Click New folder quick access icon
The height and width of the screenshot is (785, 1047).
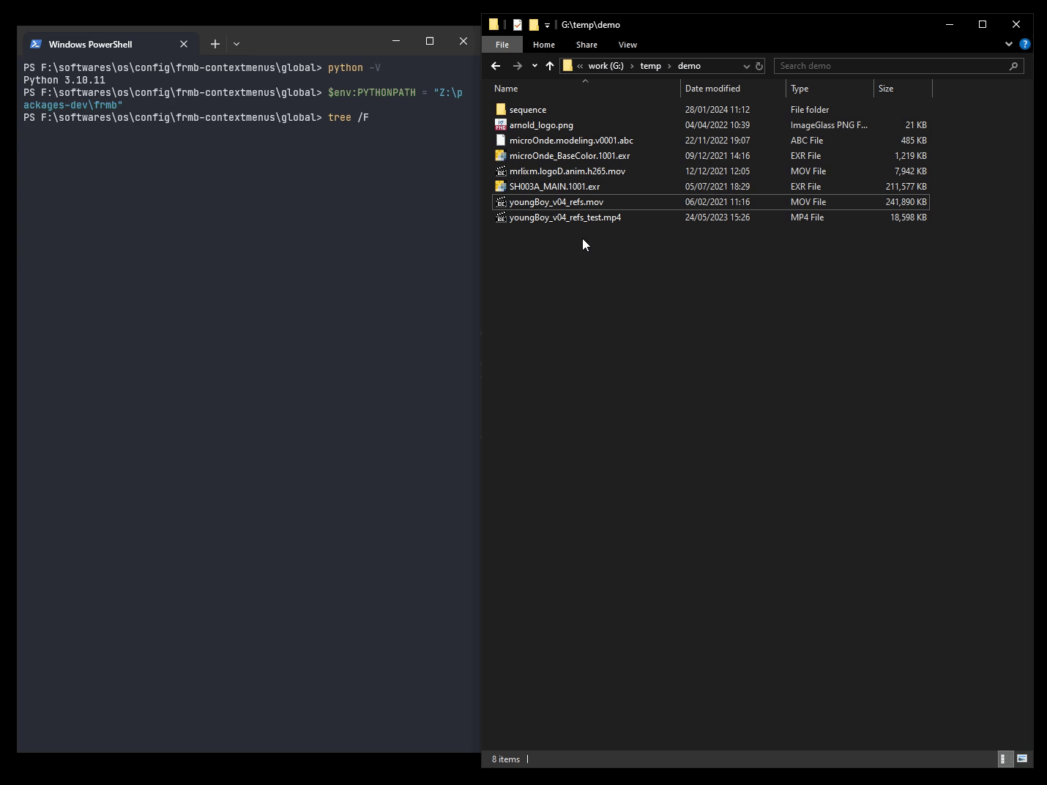[534, 25]
